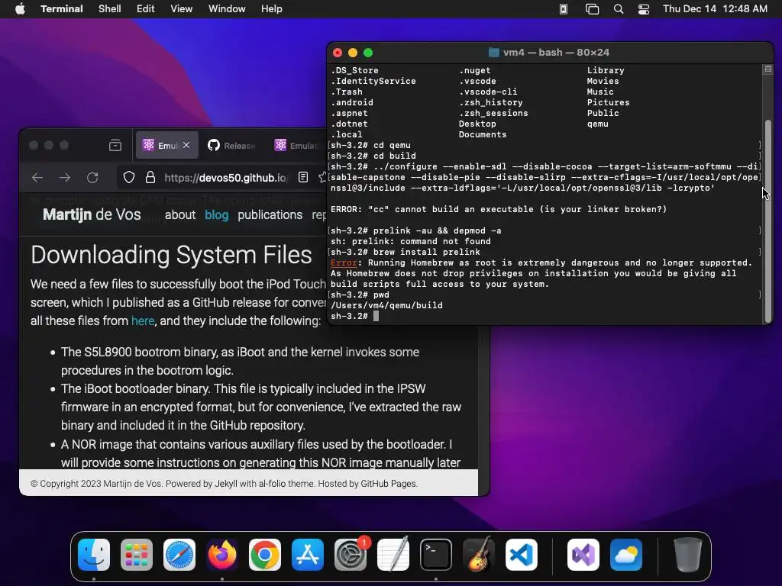Reload the page in Firefox

click(92, 177)
